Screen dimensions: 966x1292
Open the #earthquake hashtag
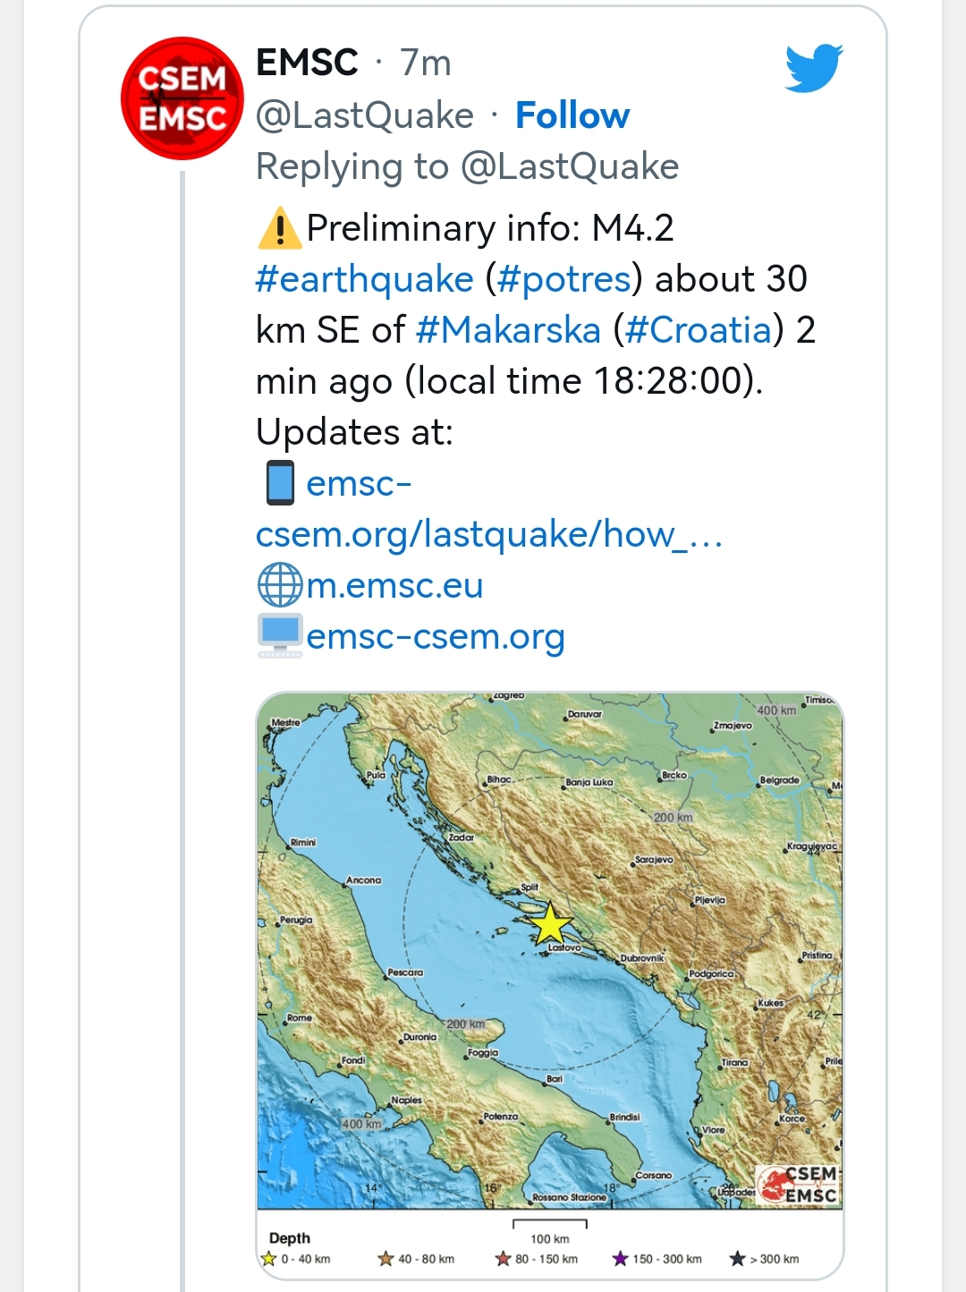tap(364, 279)
